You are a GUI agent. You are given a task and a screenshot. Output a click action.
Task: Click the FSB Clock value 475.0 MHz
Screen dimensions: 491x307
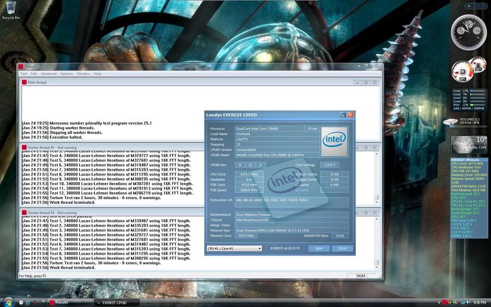point(249,185)
